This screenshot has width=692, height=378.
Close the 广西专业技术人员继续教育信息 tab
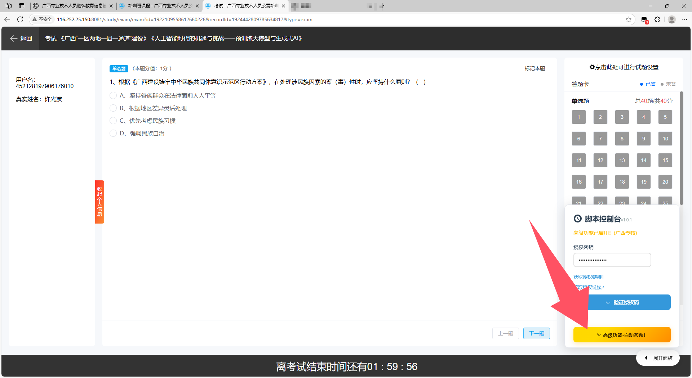tap(111, 6)
